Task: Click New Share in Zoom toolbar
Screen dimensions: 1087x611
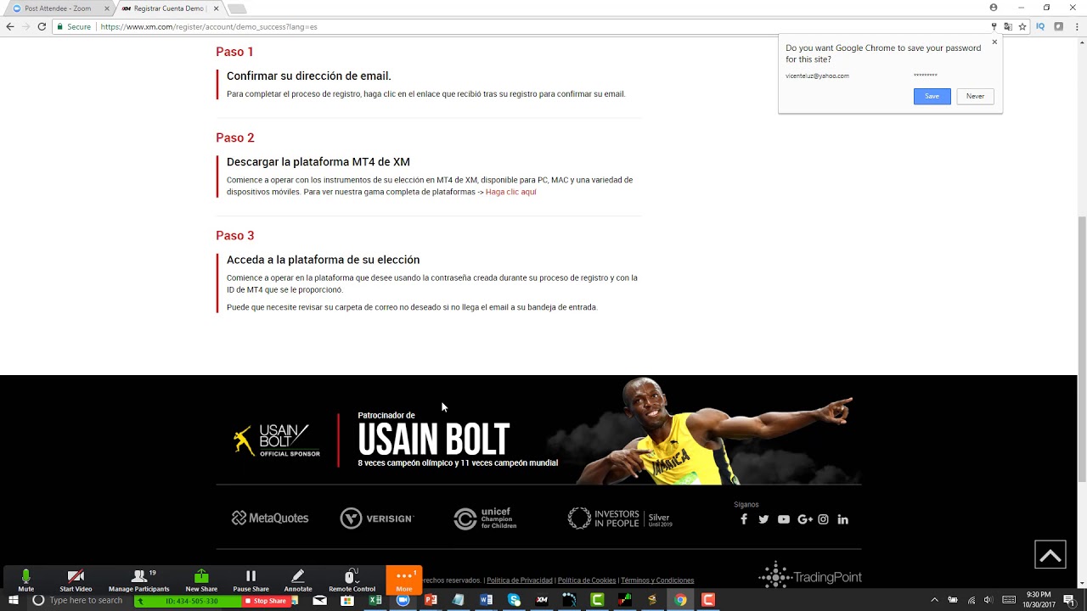Action: [x=201, y=580]
